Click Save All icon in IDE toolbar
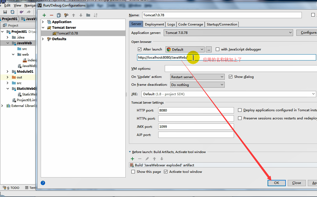The image size is (317, 197). pos(5,12)
